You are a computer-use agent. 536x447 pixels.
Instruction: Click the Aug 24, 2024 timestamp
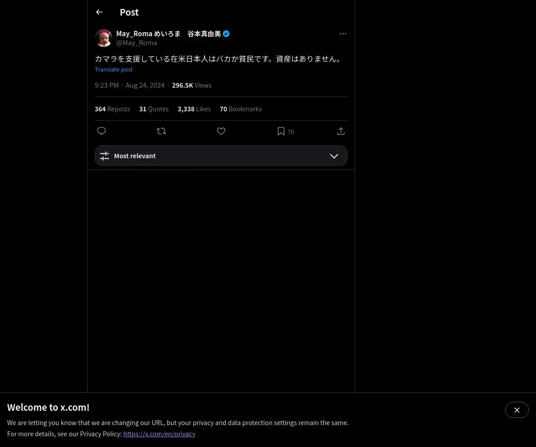pyautogui.click(x=145, y=85)
